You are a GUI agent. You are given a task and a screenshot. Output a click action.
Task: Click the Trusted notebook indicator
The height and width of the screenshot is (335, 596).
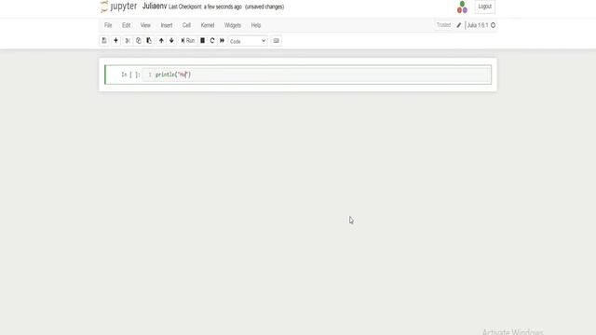[443, 25]
